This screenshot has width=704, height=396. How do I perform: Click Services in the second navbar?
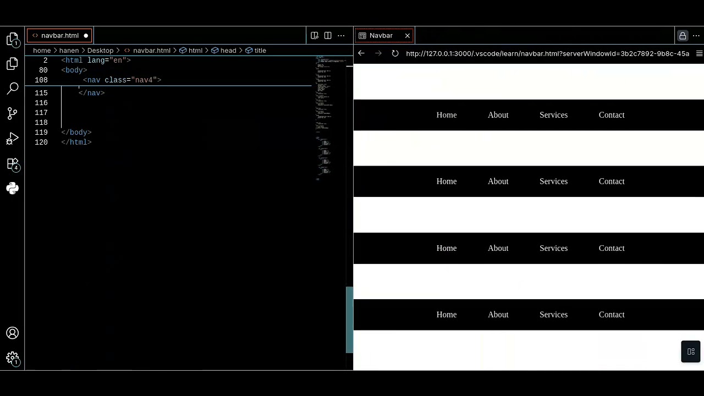coord(553,182)
